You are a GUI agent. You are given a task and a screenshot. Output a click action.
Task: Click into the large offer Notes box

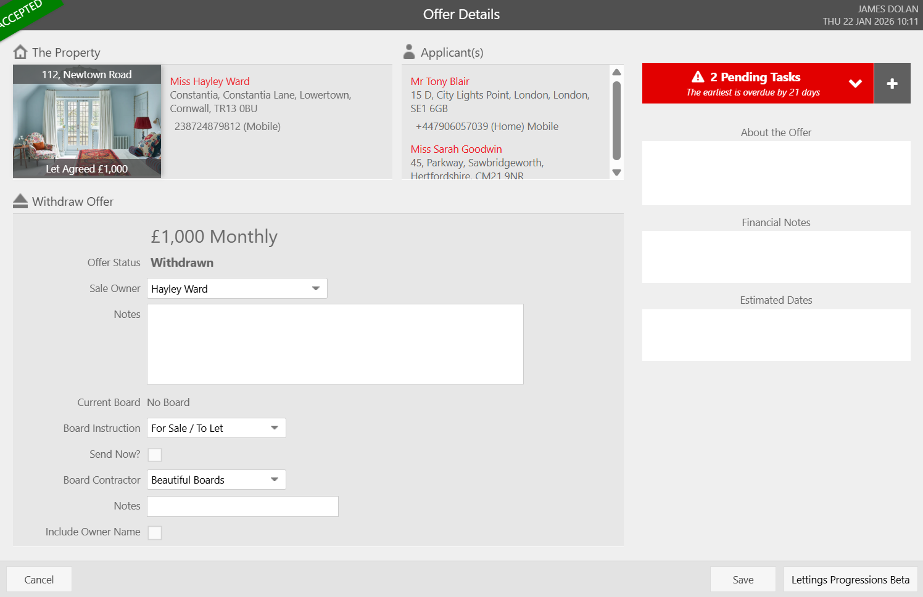335,344
